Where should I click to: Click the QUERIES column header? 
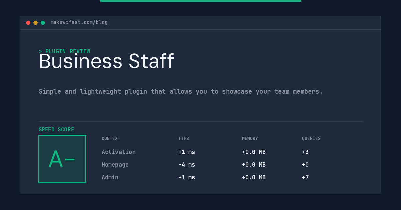coord(311,139)
